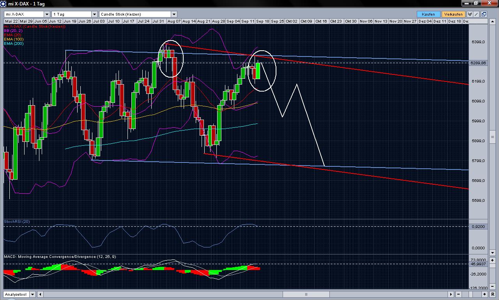Click the 45,9937 MACD value label
Viewport: 499px width, 300px height.
pos(479,264)
